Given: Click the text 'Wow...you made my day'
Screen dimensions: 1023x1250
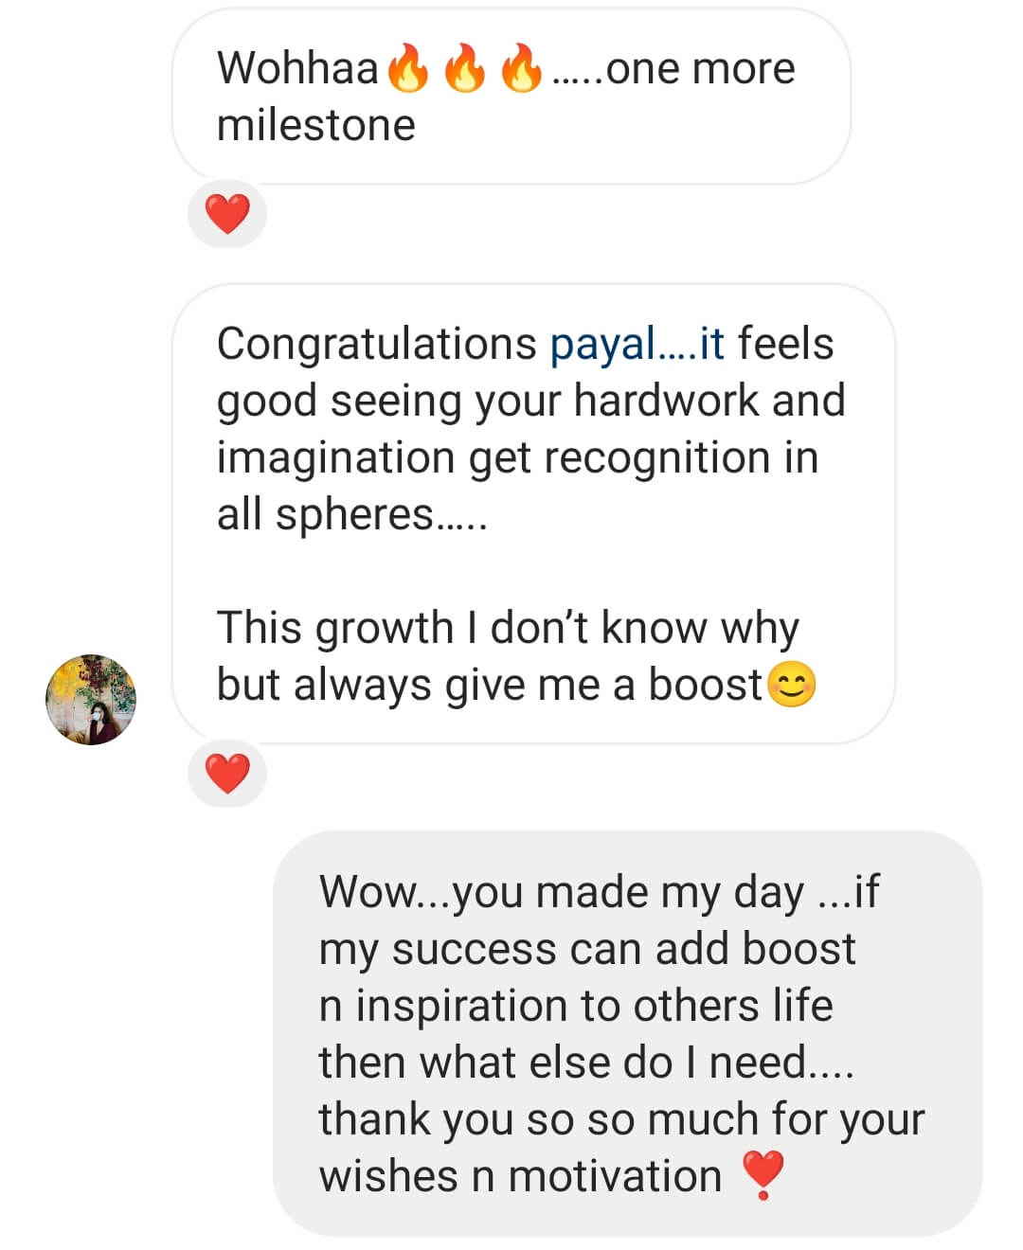Looking at the screenshot, I should pyautogui.click(x=561, y=892).
